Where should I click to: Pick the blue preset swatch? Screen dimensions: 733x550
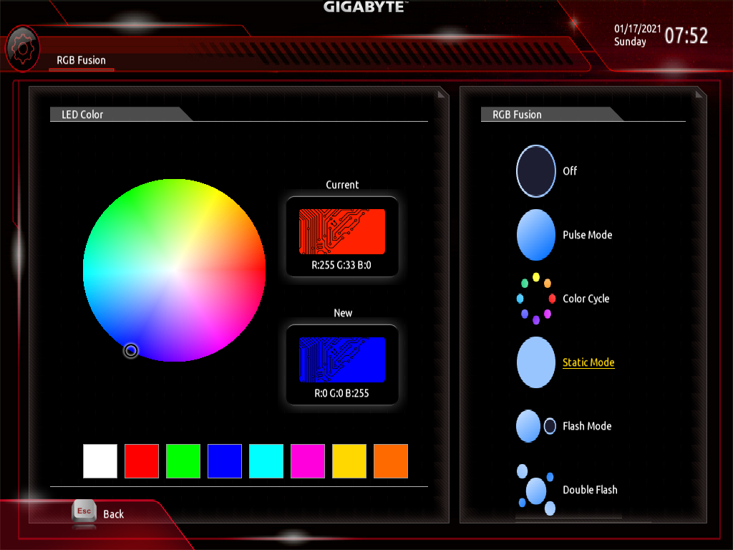point(225,461)
